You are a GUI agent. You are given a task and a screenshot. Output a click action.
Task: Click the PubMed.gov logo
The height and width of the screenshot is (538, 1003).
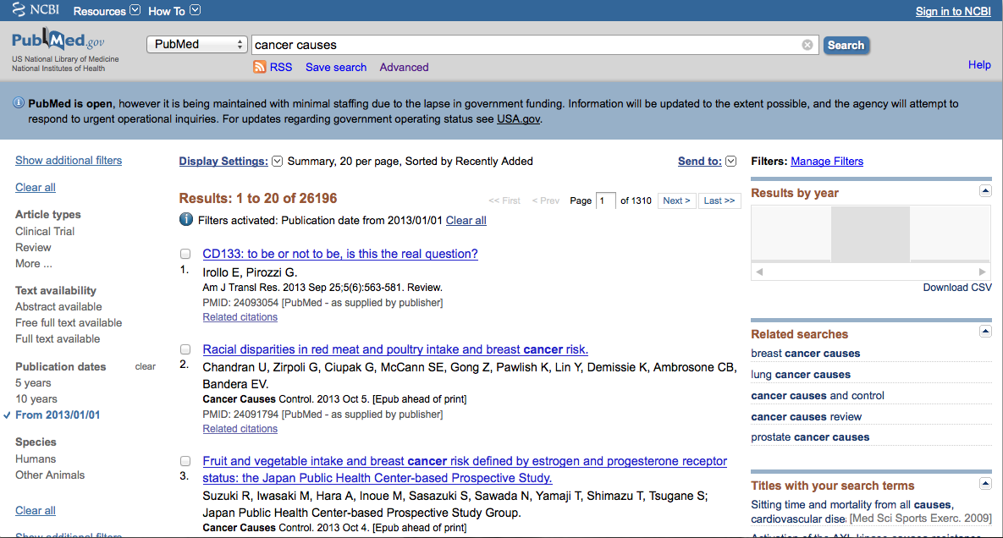(x=58, y=42)
